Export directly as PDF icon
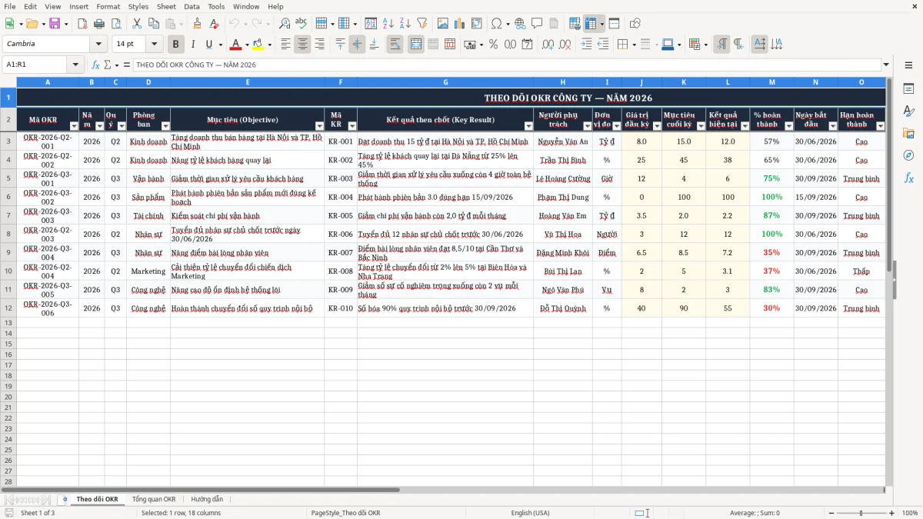The image size is (923, 519). (82, 24)
